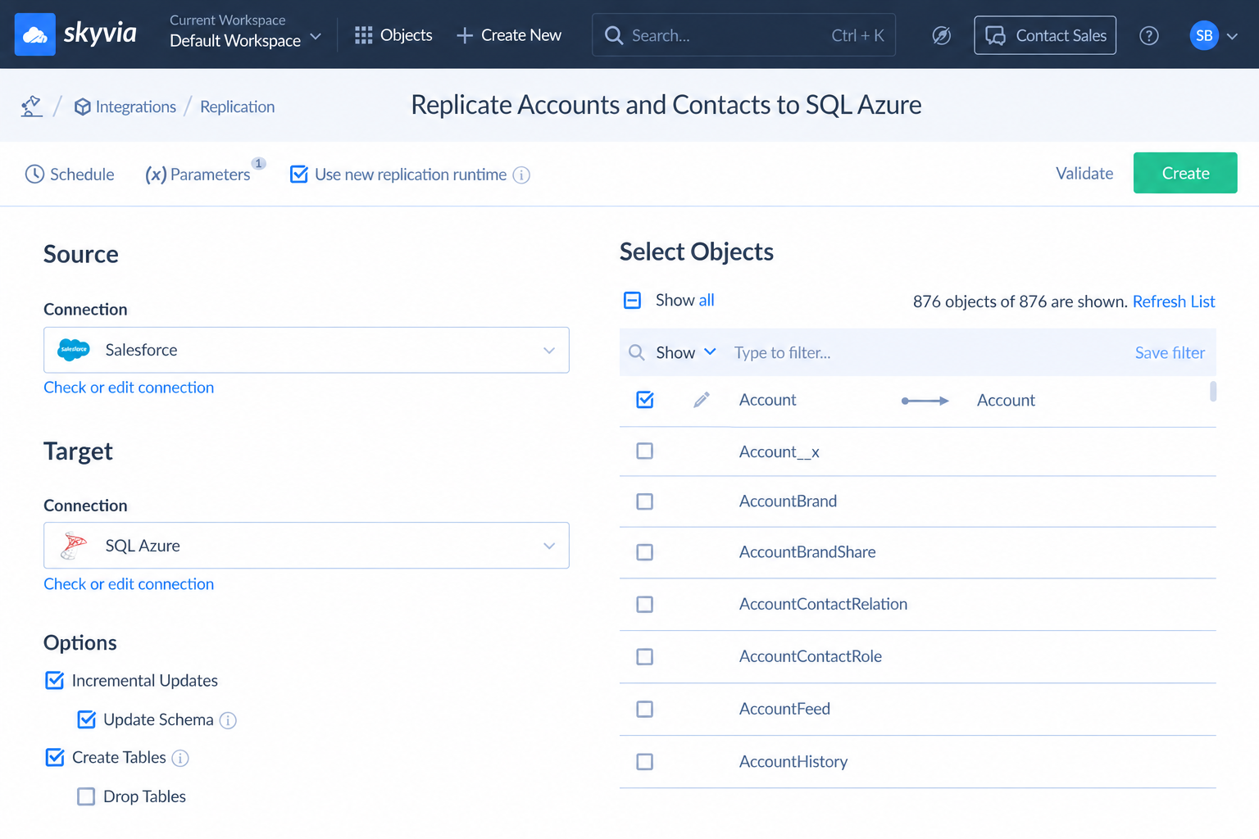The height and width of the screenshot is (839, 1259).
Task: Click the target Account name in mapping
Action: (x=1006, y=400)
